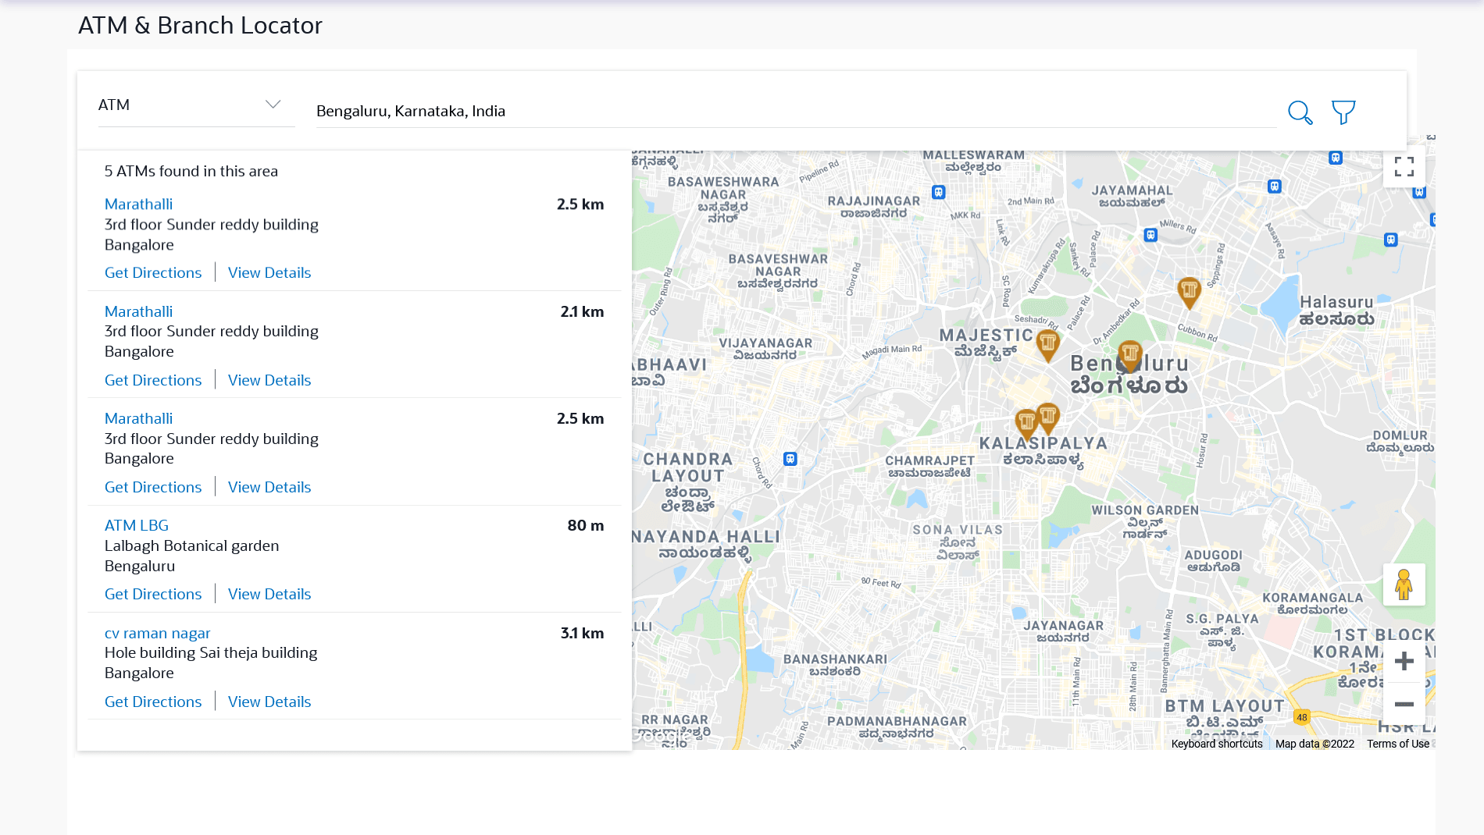
Task: Open the cv raman nagar location title
Action: coord(157,634)
